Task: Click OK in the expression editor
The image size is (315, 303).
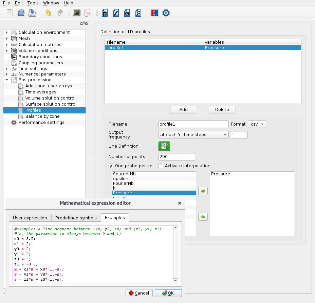Action: tap(168, 293)
